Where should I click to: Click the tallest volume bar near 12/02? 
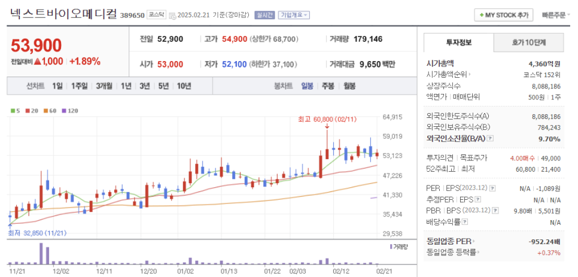[x=41, y=254]
